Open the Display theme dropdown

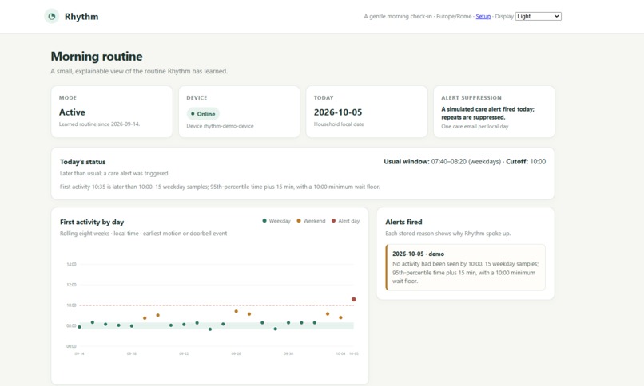click(x=538, y=17)
